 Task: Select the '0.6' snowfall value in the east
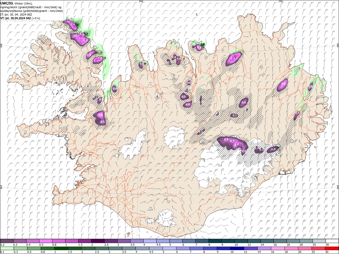[283, 84]
